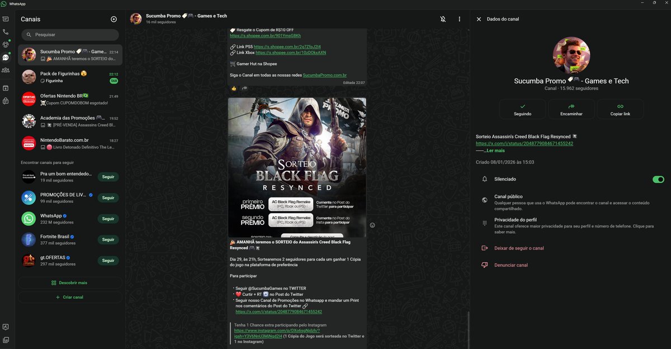
Task: Click the WhatsApp logo in title bar
Action: (4, 3)
